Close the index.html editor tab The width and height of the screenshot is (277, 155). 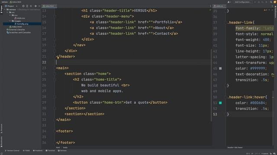pyautogui.click(x=55, y=6)
